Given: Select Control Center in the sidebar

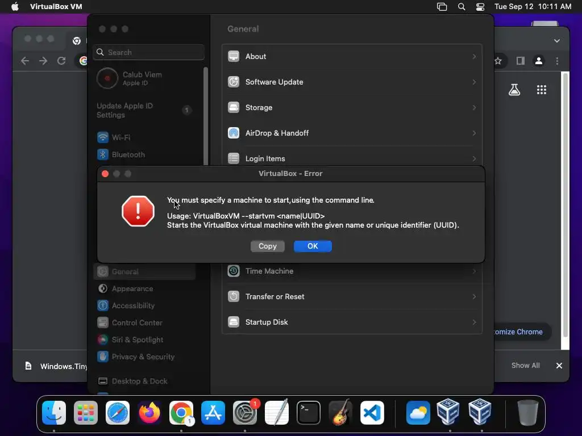Looking at the screenshot, I should tap(145, 322).
